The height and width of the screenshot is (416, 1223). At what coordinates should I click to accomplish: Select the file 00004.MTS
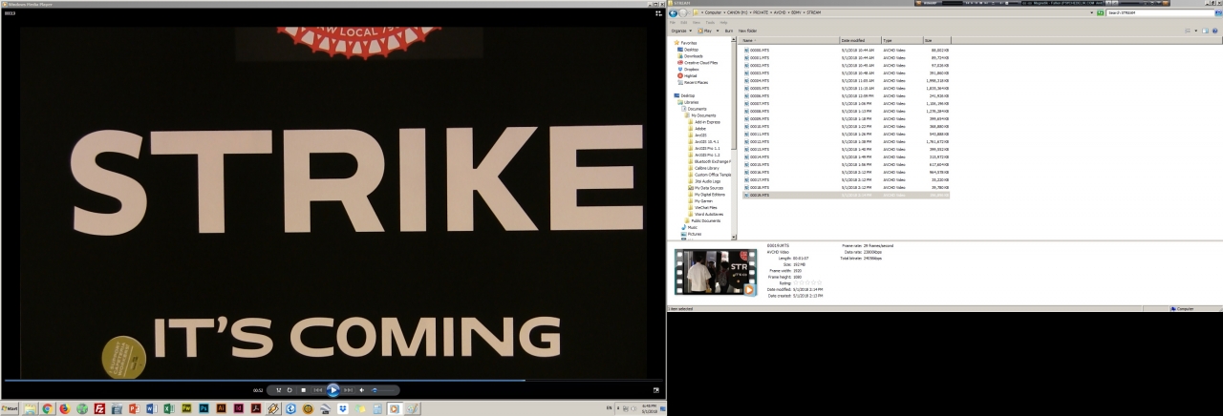coord(760,80)
